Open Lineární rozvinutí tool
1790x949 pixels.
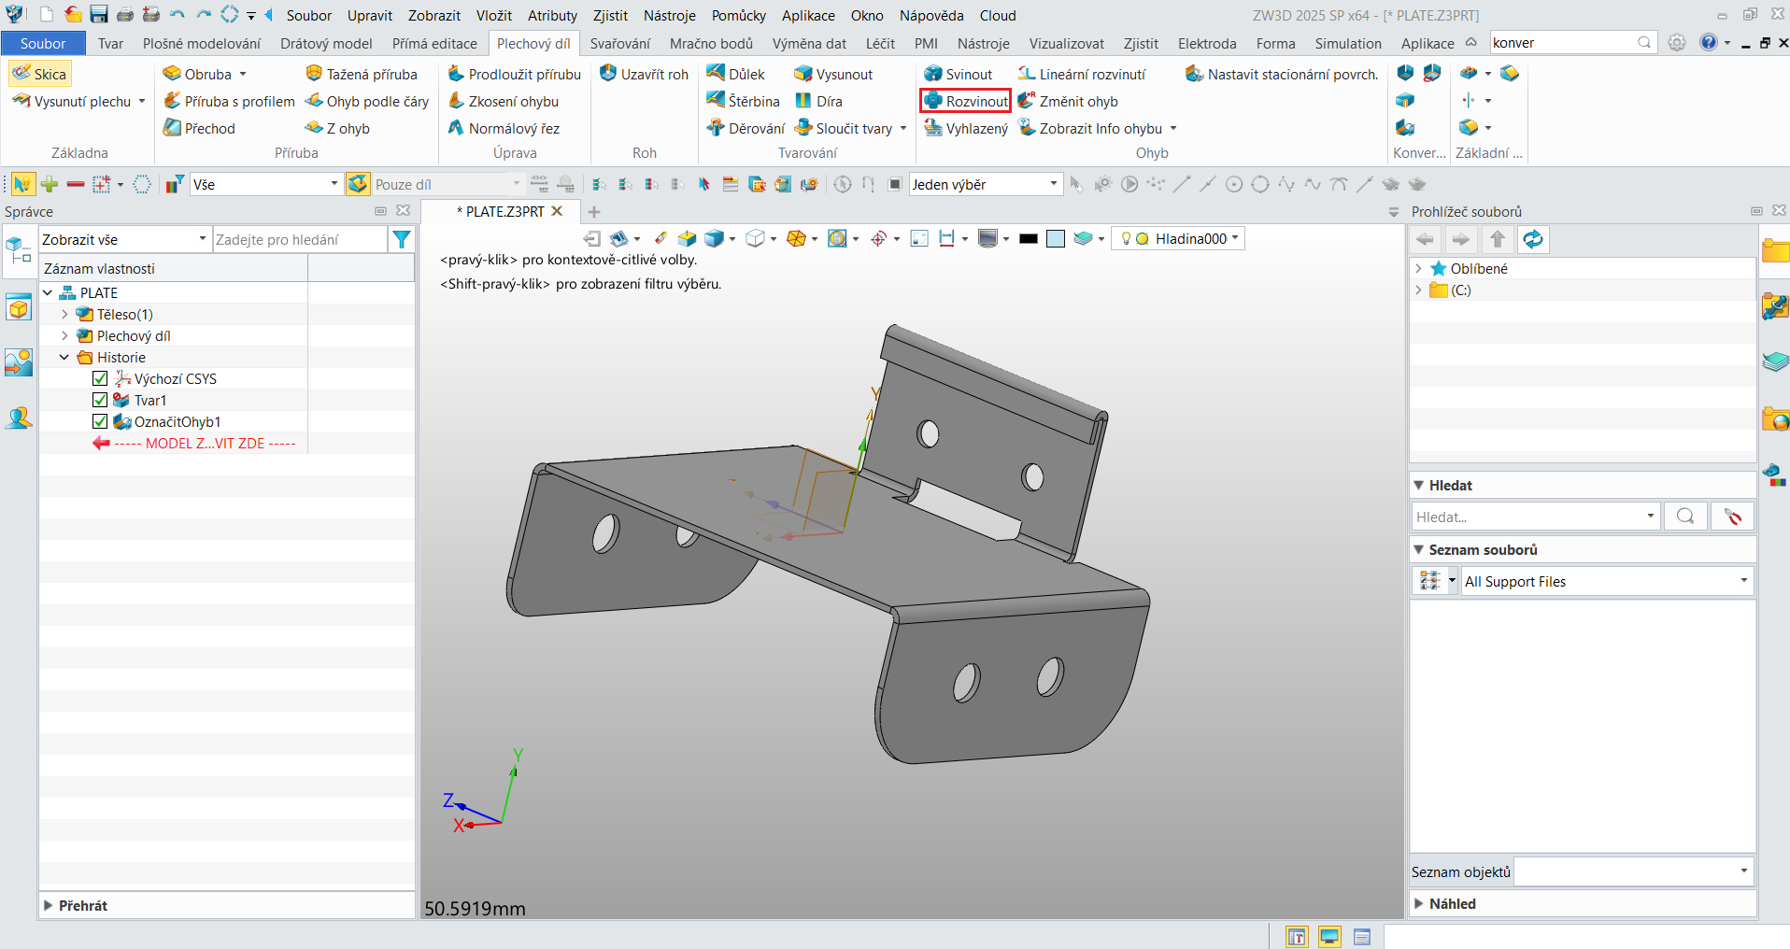point(1081,74)
